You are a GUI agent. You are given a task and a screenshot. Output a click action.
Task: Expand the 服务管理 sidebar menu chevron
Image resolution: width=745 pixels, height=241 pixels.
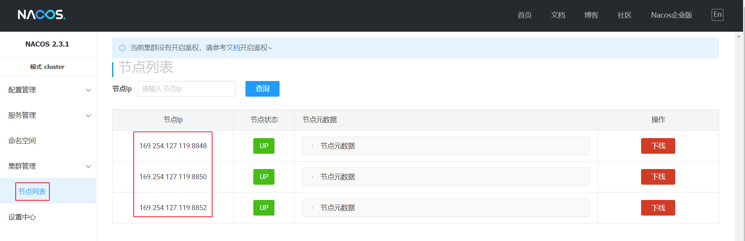88,116
